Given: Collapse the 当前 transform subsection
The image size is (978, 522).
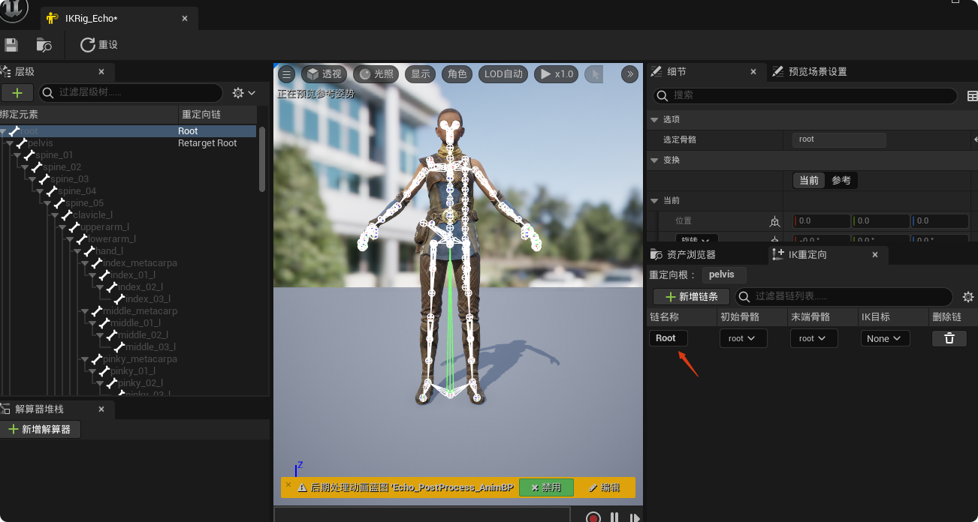Looking at the screenshot, I should point(655,201).
